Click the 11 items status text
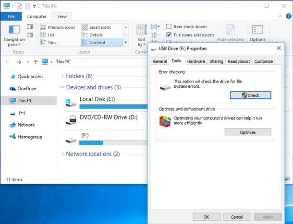Viewport: 293px width, 224px height. (x=14, y=179)
